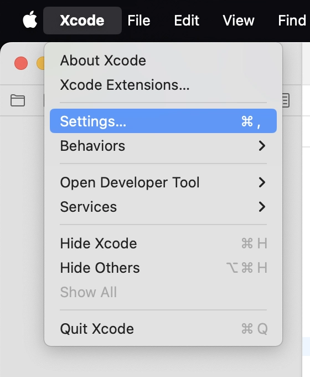The height and width of the screenshot is (377, 310).
Task: Select Hide Xcode
Action: (163, 243)
